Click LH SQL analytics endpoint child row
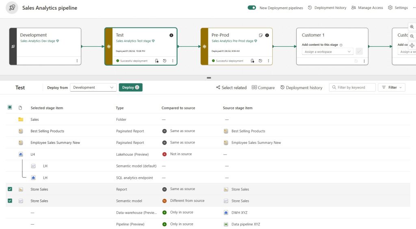The height and width of the screenshot is (229, 416). pyautogui.click(x=208, y=178)
